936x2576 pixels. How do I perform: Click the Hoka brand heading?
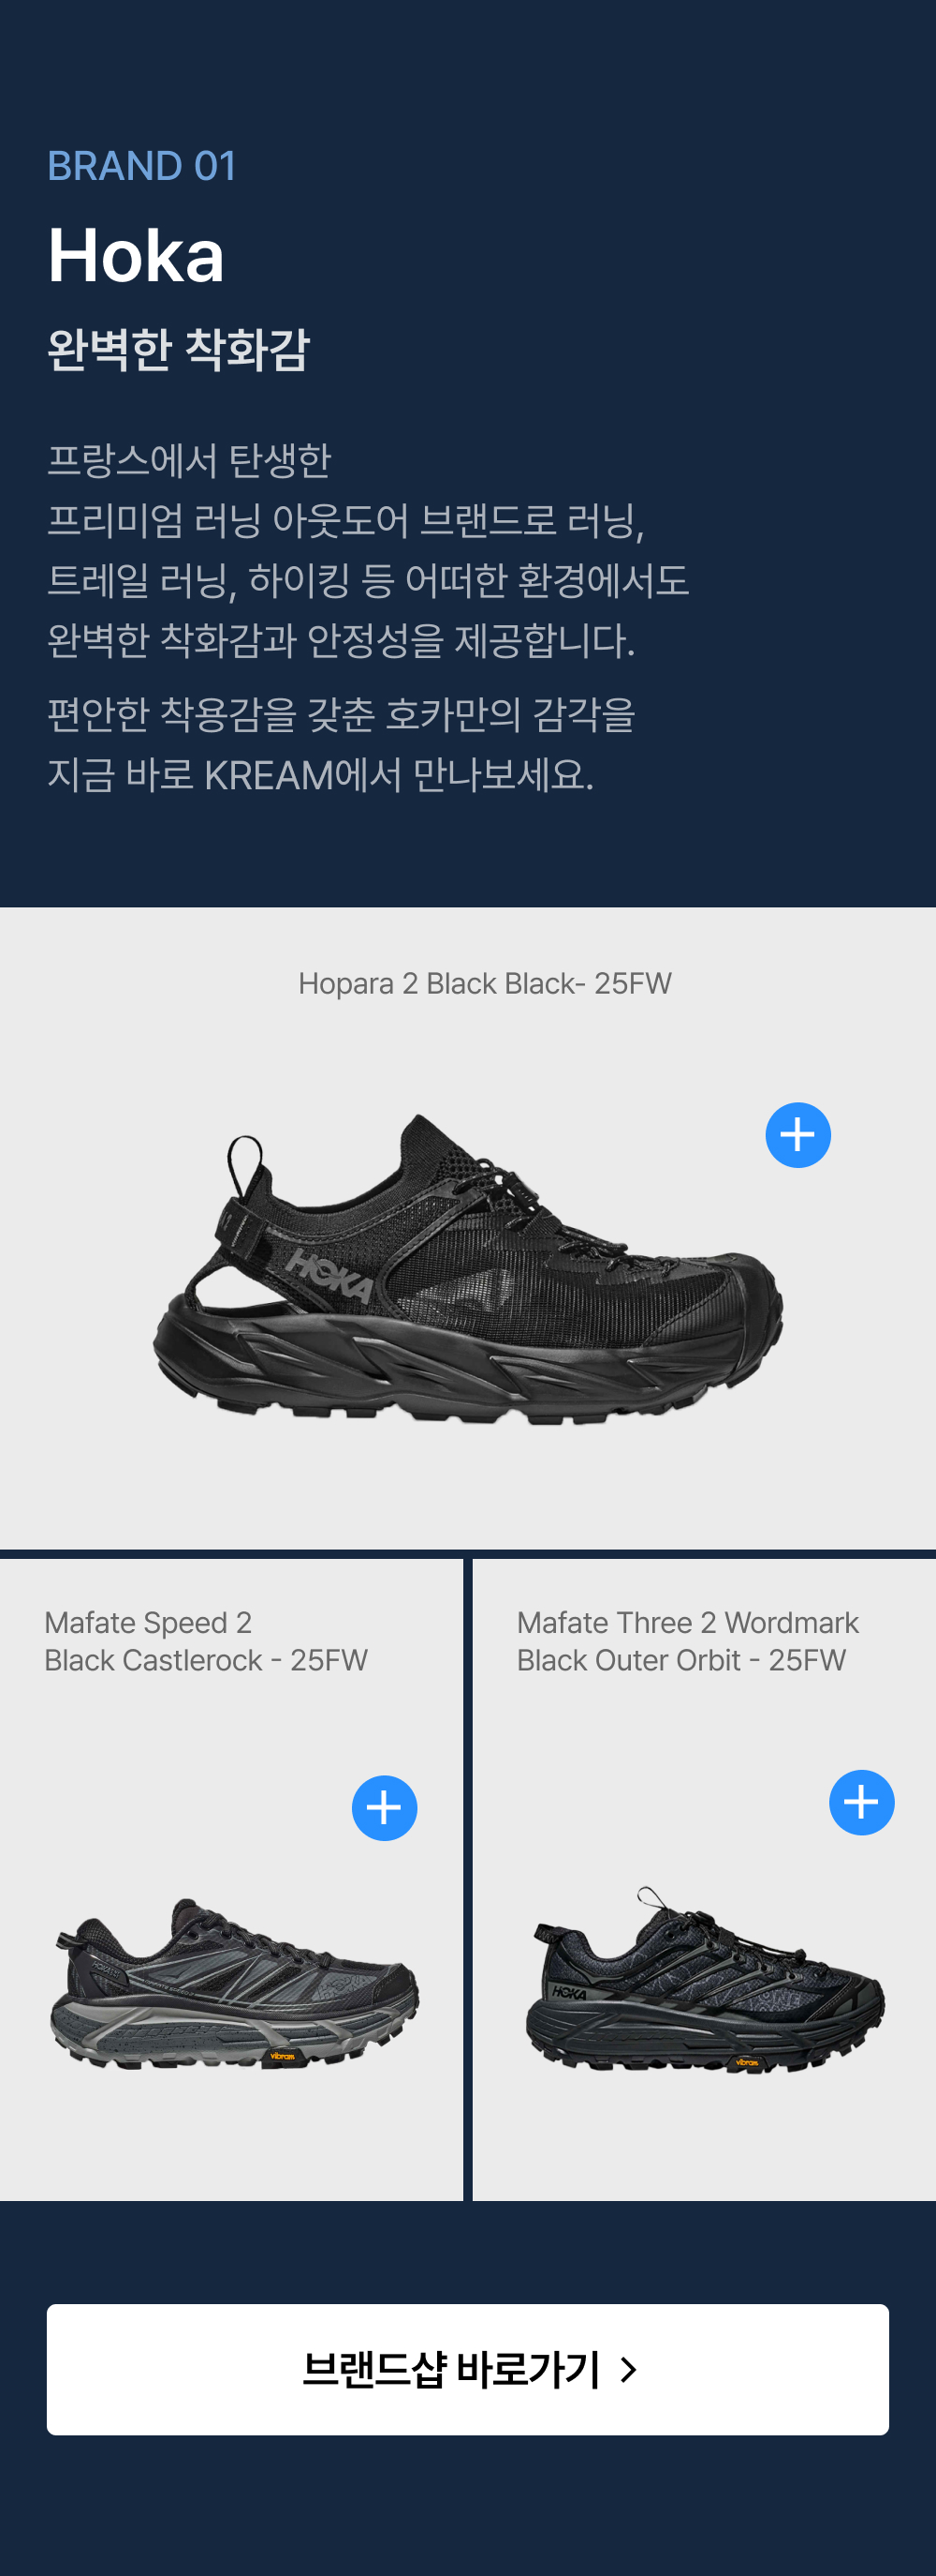pyautogui.click(x=136, y=256)
